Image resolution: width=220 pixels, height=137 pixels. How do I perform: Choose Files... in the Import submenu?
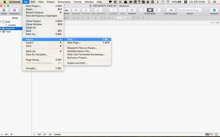[x=87, y=39]
